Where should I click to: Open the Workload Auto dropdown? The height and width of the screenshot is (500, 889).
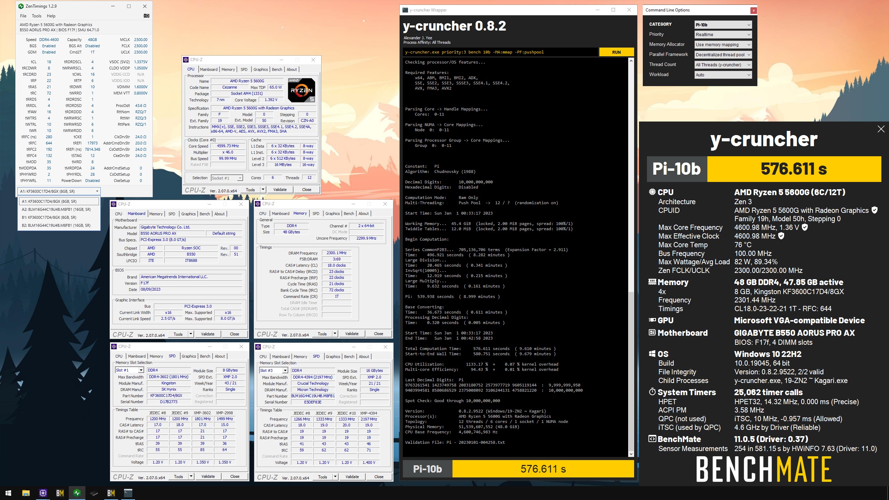coord(723,75)
